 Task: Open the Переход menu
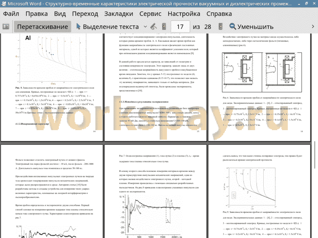(85, 14)
